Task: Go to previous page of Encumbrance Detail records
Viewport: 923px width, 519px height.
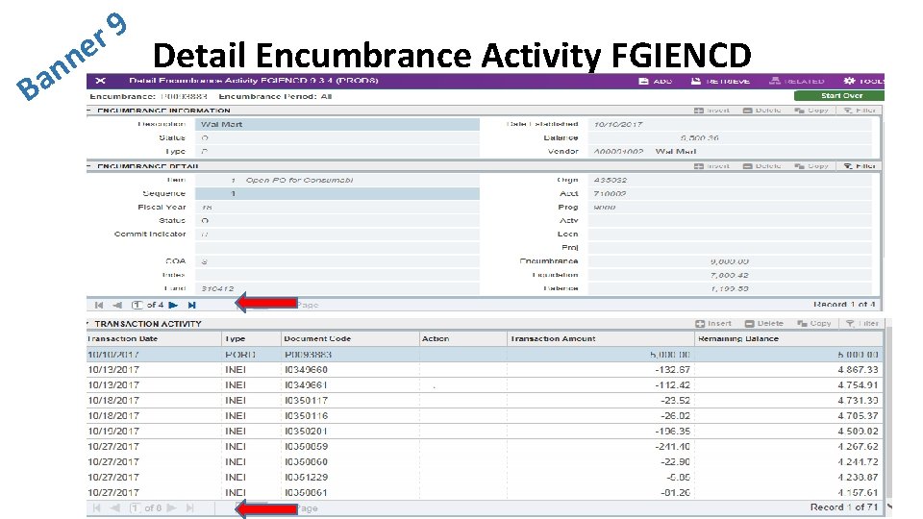Action: pos(117,305)
